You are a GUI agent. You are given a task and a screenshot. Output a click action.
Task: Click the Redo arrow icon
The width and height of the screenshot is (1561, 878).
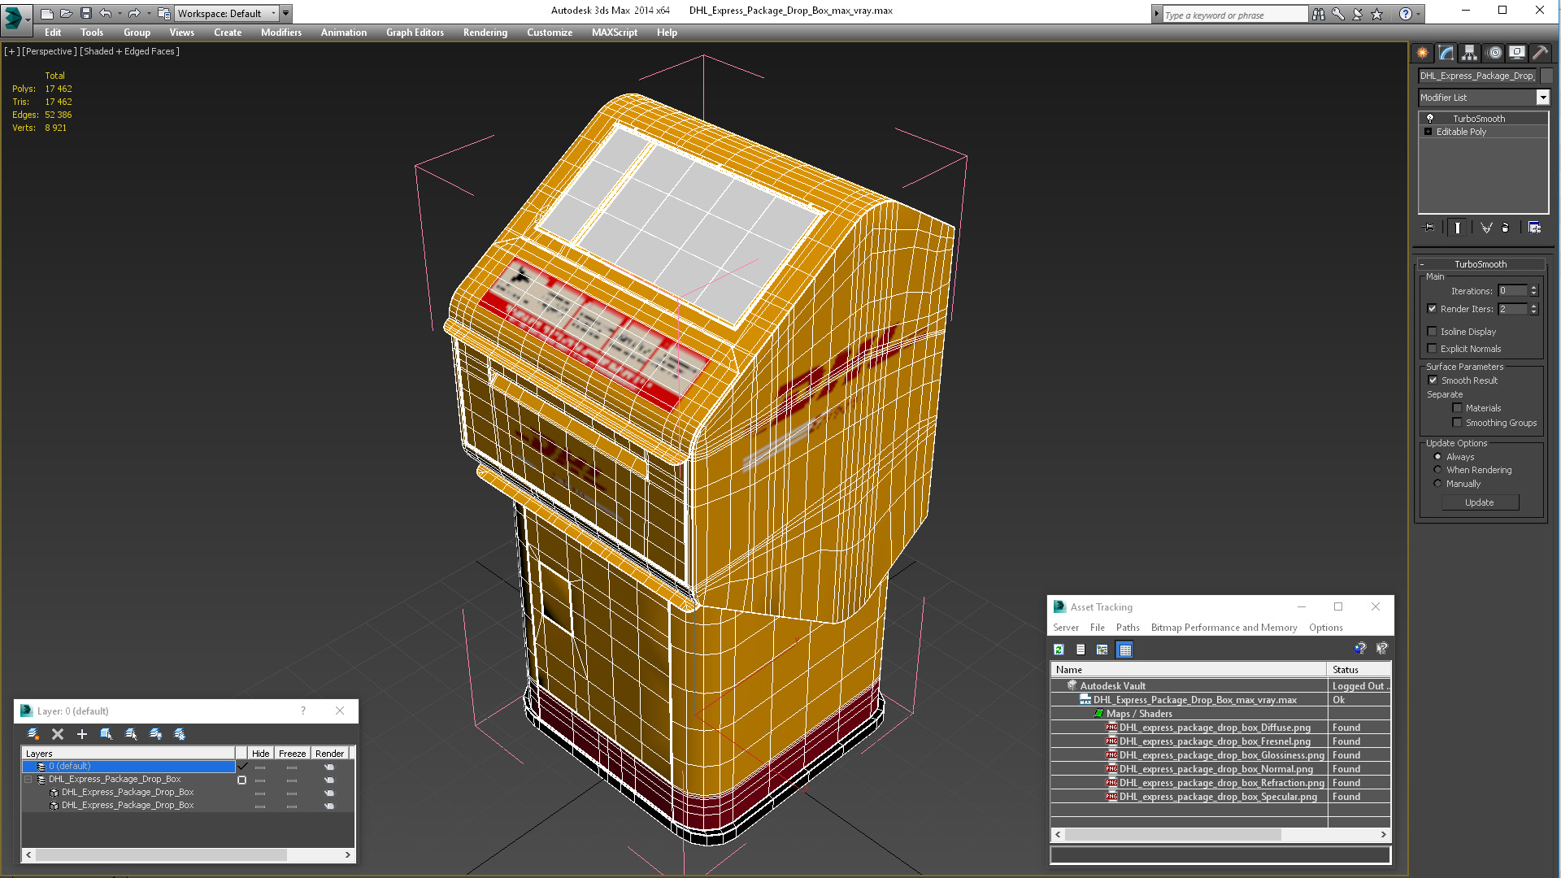pos(134,13)
